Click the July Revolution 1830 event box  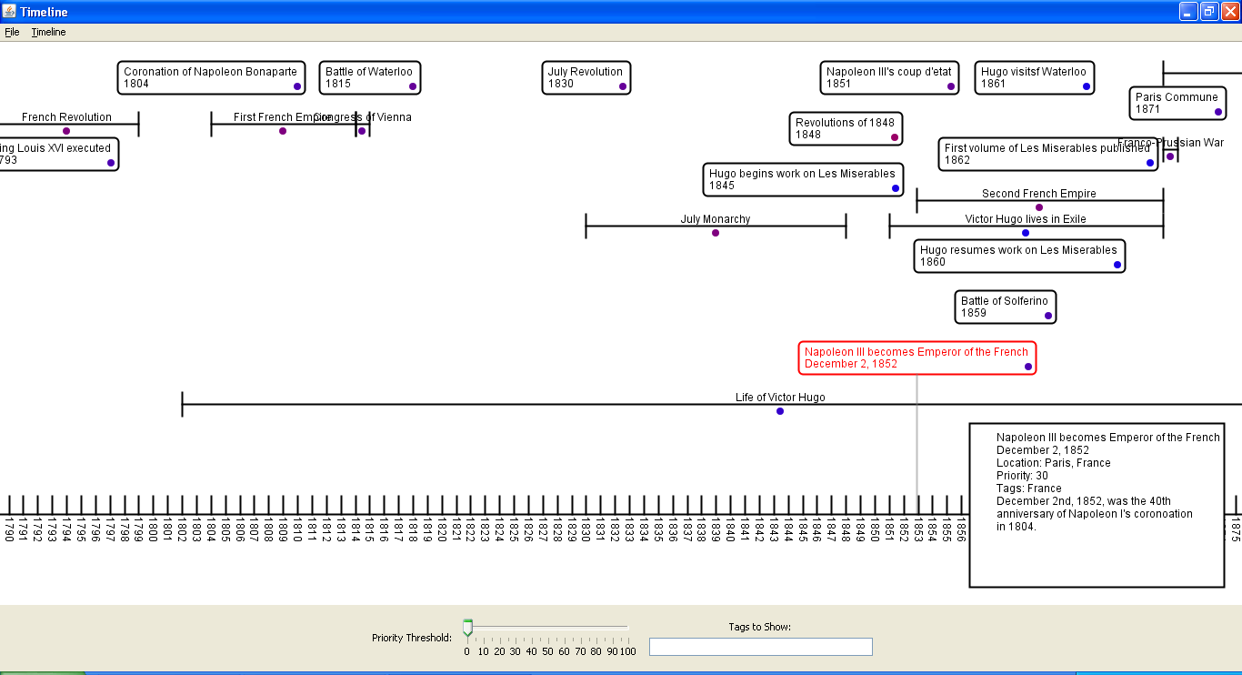tap(586, 78)
